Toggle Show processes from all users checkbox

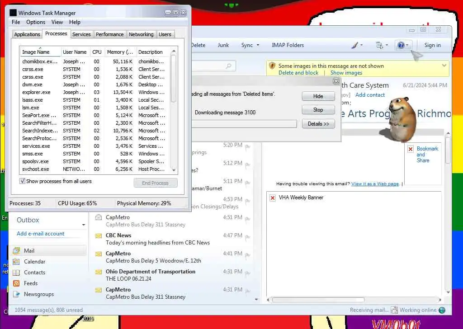point(23,181)
